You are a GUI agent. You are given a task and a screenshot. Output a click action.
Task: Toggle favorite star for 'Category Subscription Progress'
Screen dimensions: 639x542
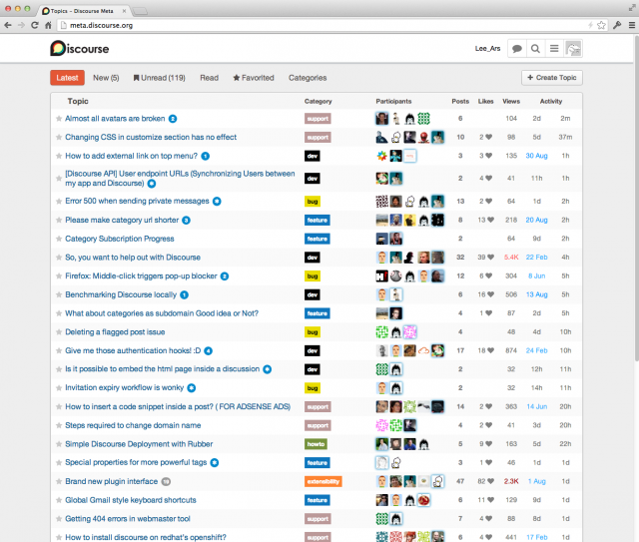coord(59,239)
